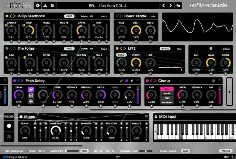Toggle DRIFT on the 2-Op Feedback oscillator

tap(69, 16)
